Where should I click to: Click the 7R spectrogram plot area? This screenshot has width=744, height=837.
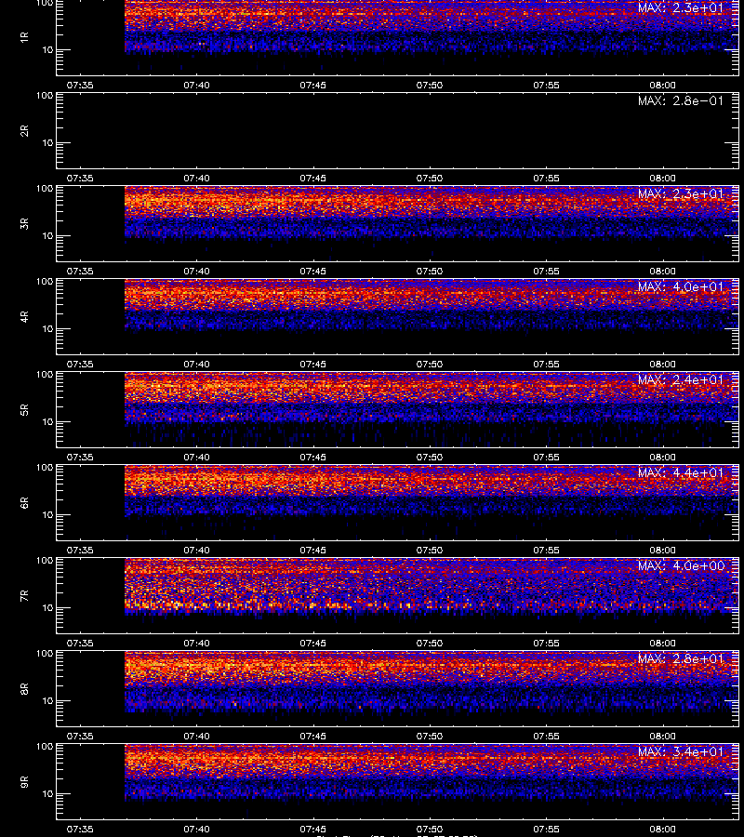point(398,596)
